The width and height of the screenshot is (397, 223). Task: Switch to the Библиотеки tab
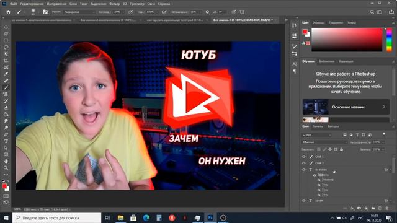tap(326, 61)
